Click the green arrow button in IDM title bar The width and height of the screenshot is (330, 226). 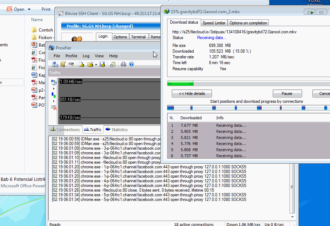coord(309,12)
